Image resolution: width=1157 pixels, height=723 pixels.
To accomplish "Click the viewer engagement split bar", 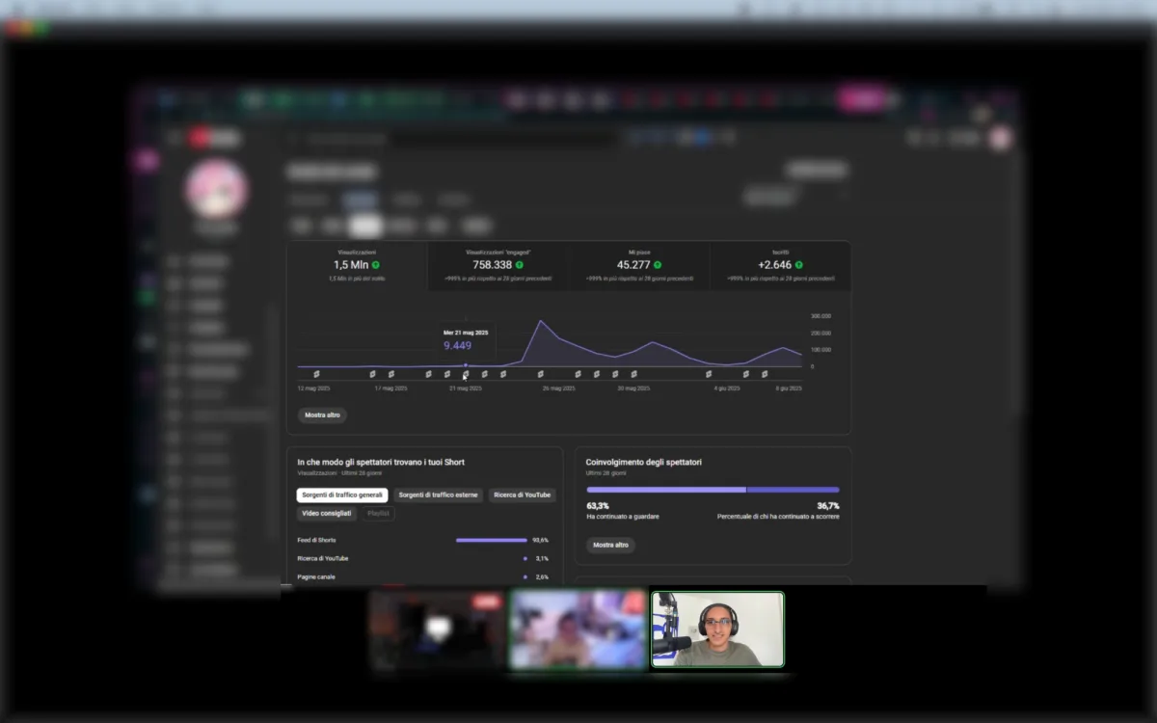I will [x=713, y=490].
